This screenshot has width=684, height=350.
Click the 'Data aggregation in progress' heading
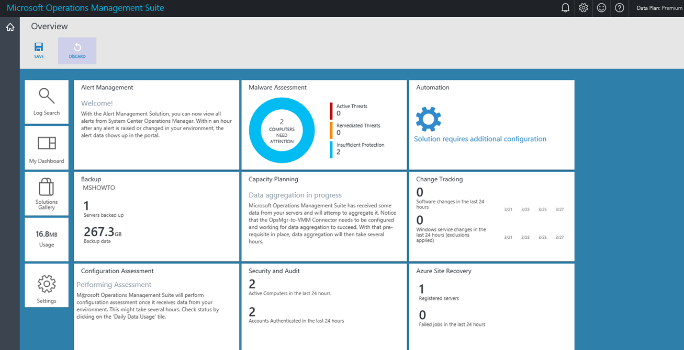click(295, 195)
